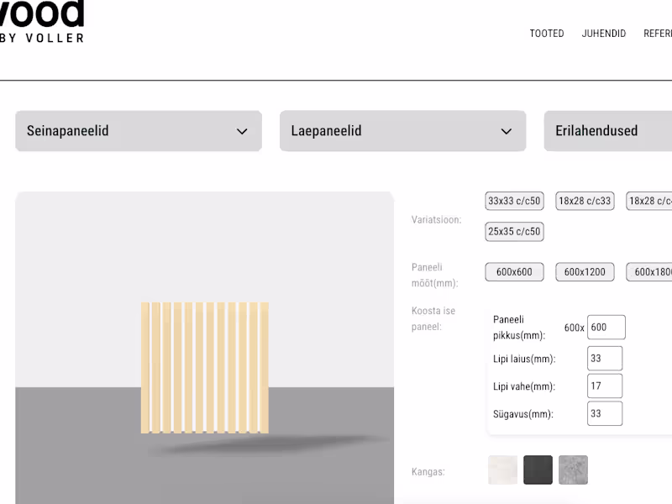Expand the Laepaneelid dropdown
The height and width of the screenshot is (504, 672).
coord(402,131)
